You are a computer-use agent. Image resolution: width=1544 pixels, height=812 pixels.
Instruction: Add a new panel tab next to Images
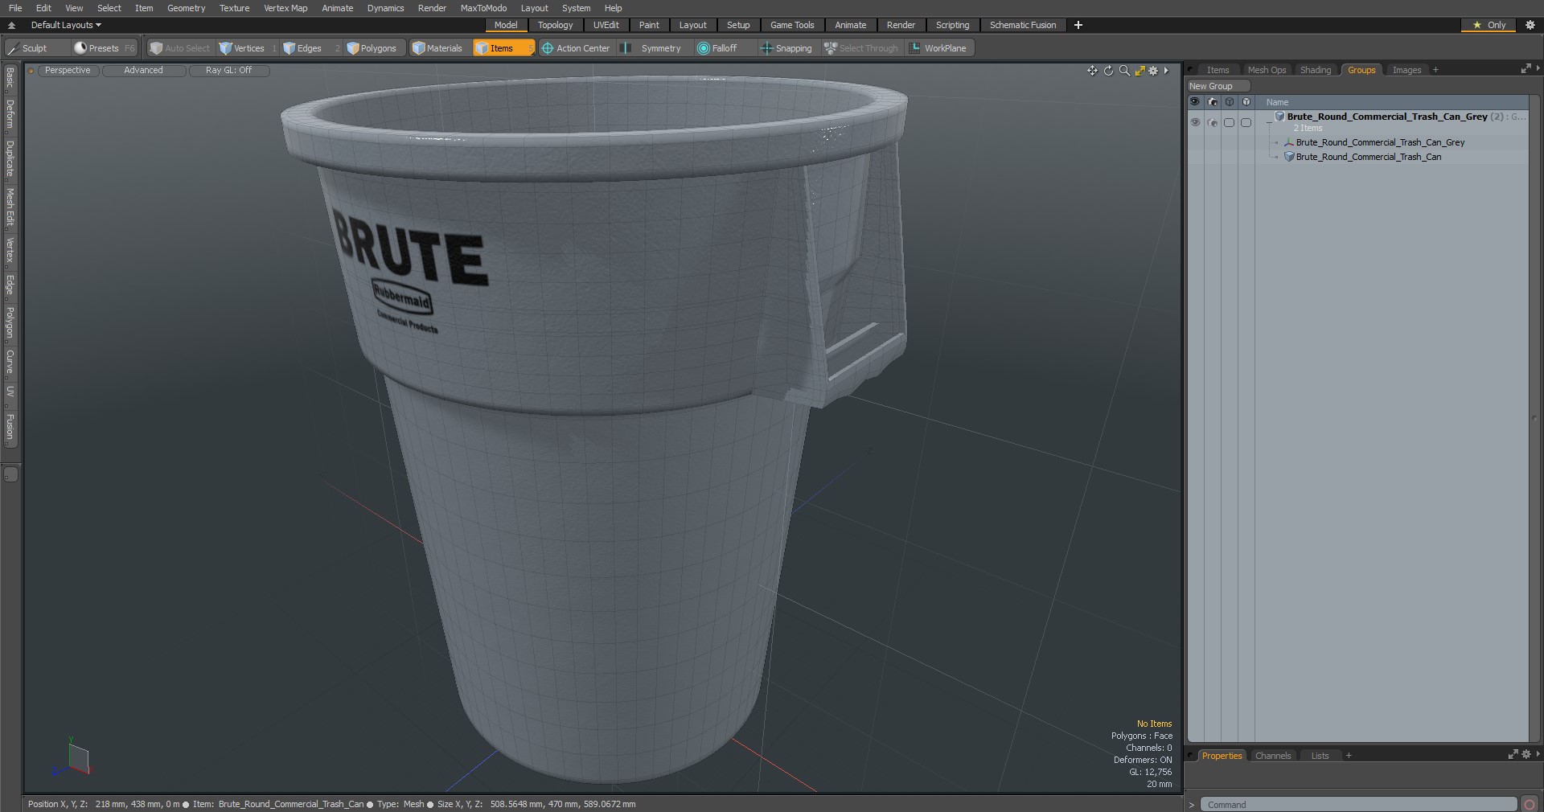pyautogui.click(x=1435, y=70)
